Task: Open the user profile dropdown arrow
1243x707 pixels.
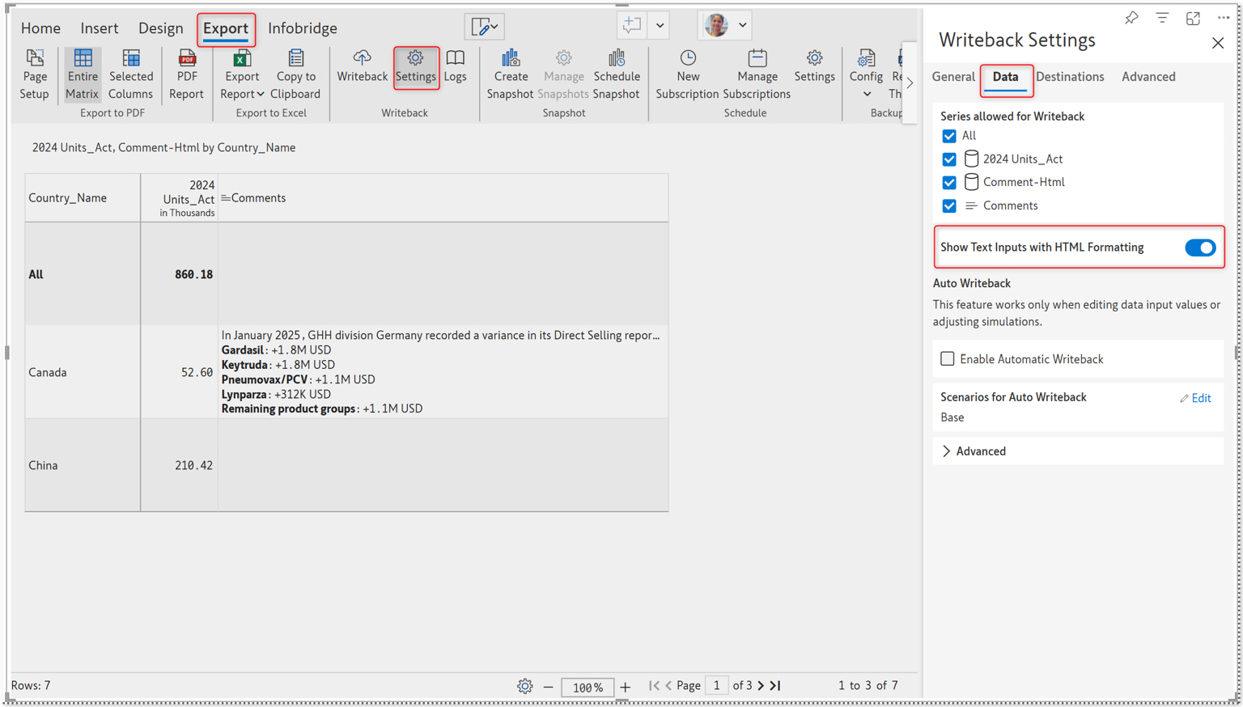Action: coord(742,25)
